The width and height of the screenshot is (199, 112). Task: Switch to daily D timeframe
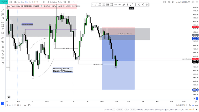coord(35,2)
